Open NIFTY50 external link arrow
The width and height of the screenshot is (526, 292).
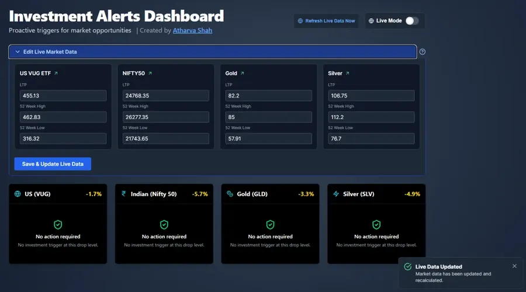coord(150,73)
